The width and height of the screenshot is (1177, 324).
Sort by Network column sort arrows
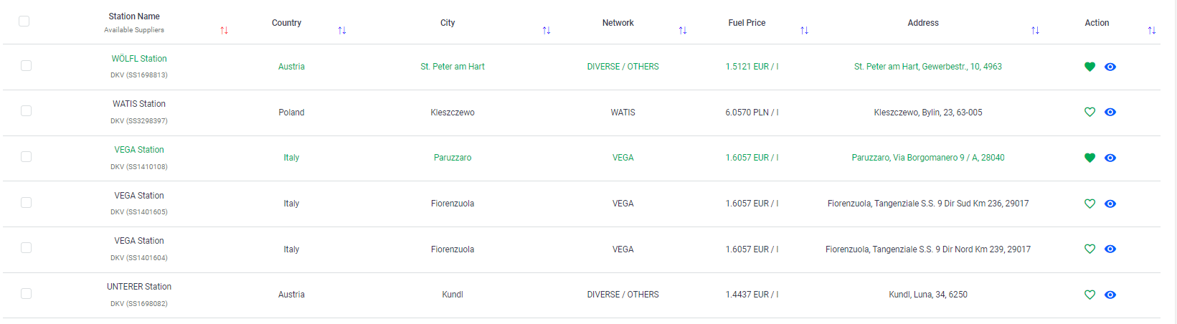coord(683,30)
